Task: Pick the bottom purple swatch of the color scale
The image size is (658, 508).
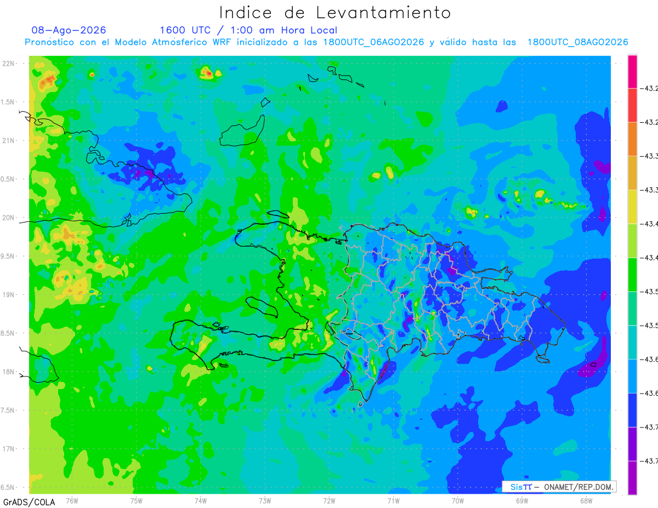Action: point(632,478)
